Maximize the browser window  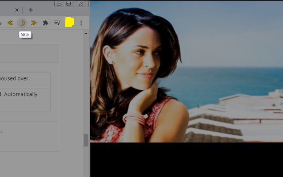69,4
